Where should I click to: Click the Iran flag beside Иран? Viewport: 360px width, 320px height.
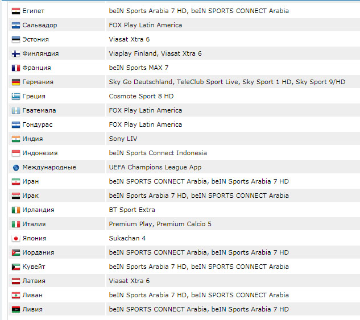click(16, 182)
